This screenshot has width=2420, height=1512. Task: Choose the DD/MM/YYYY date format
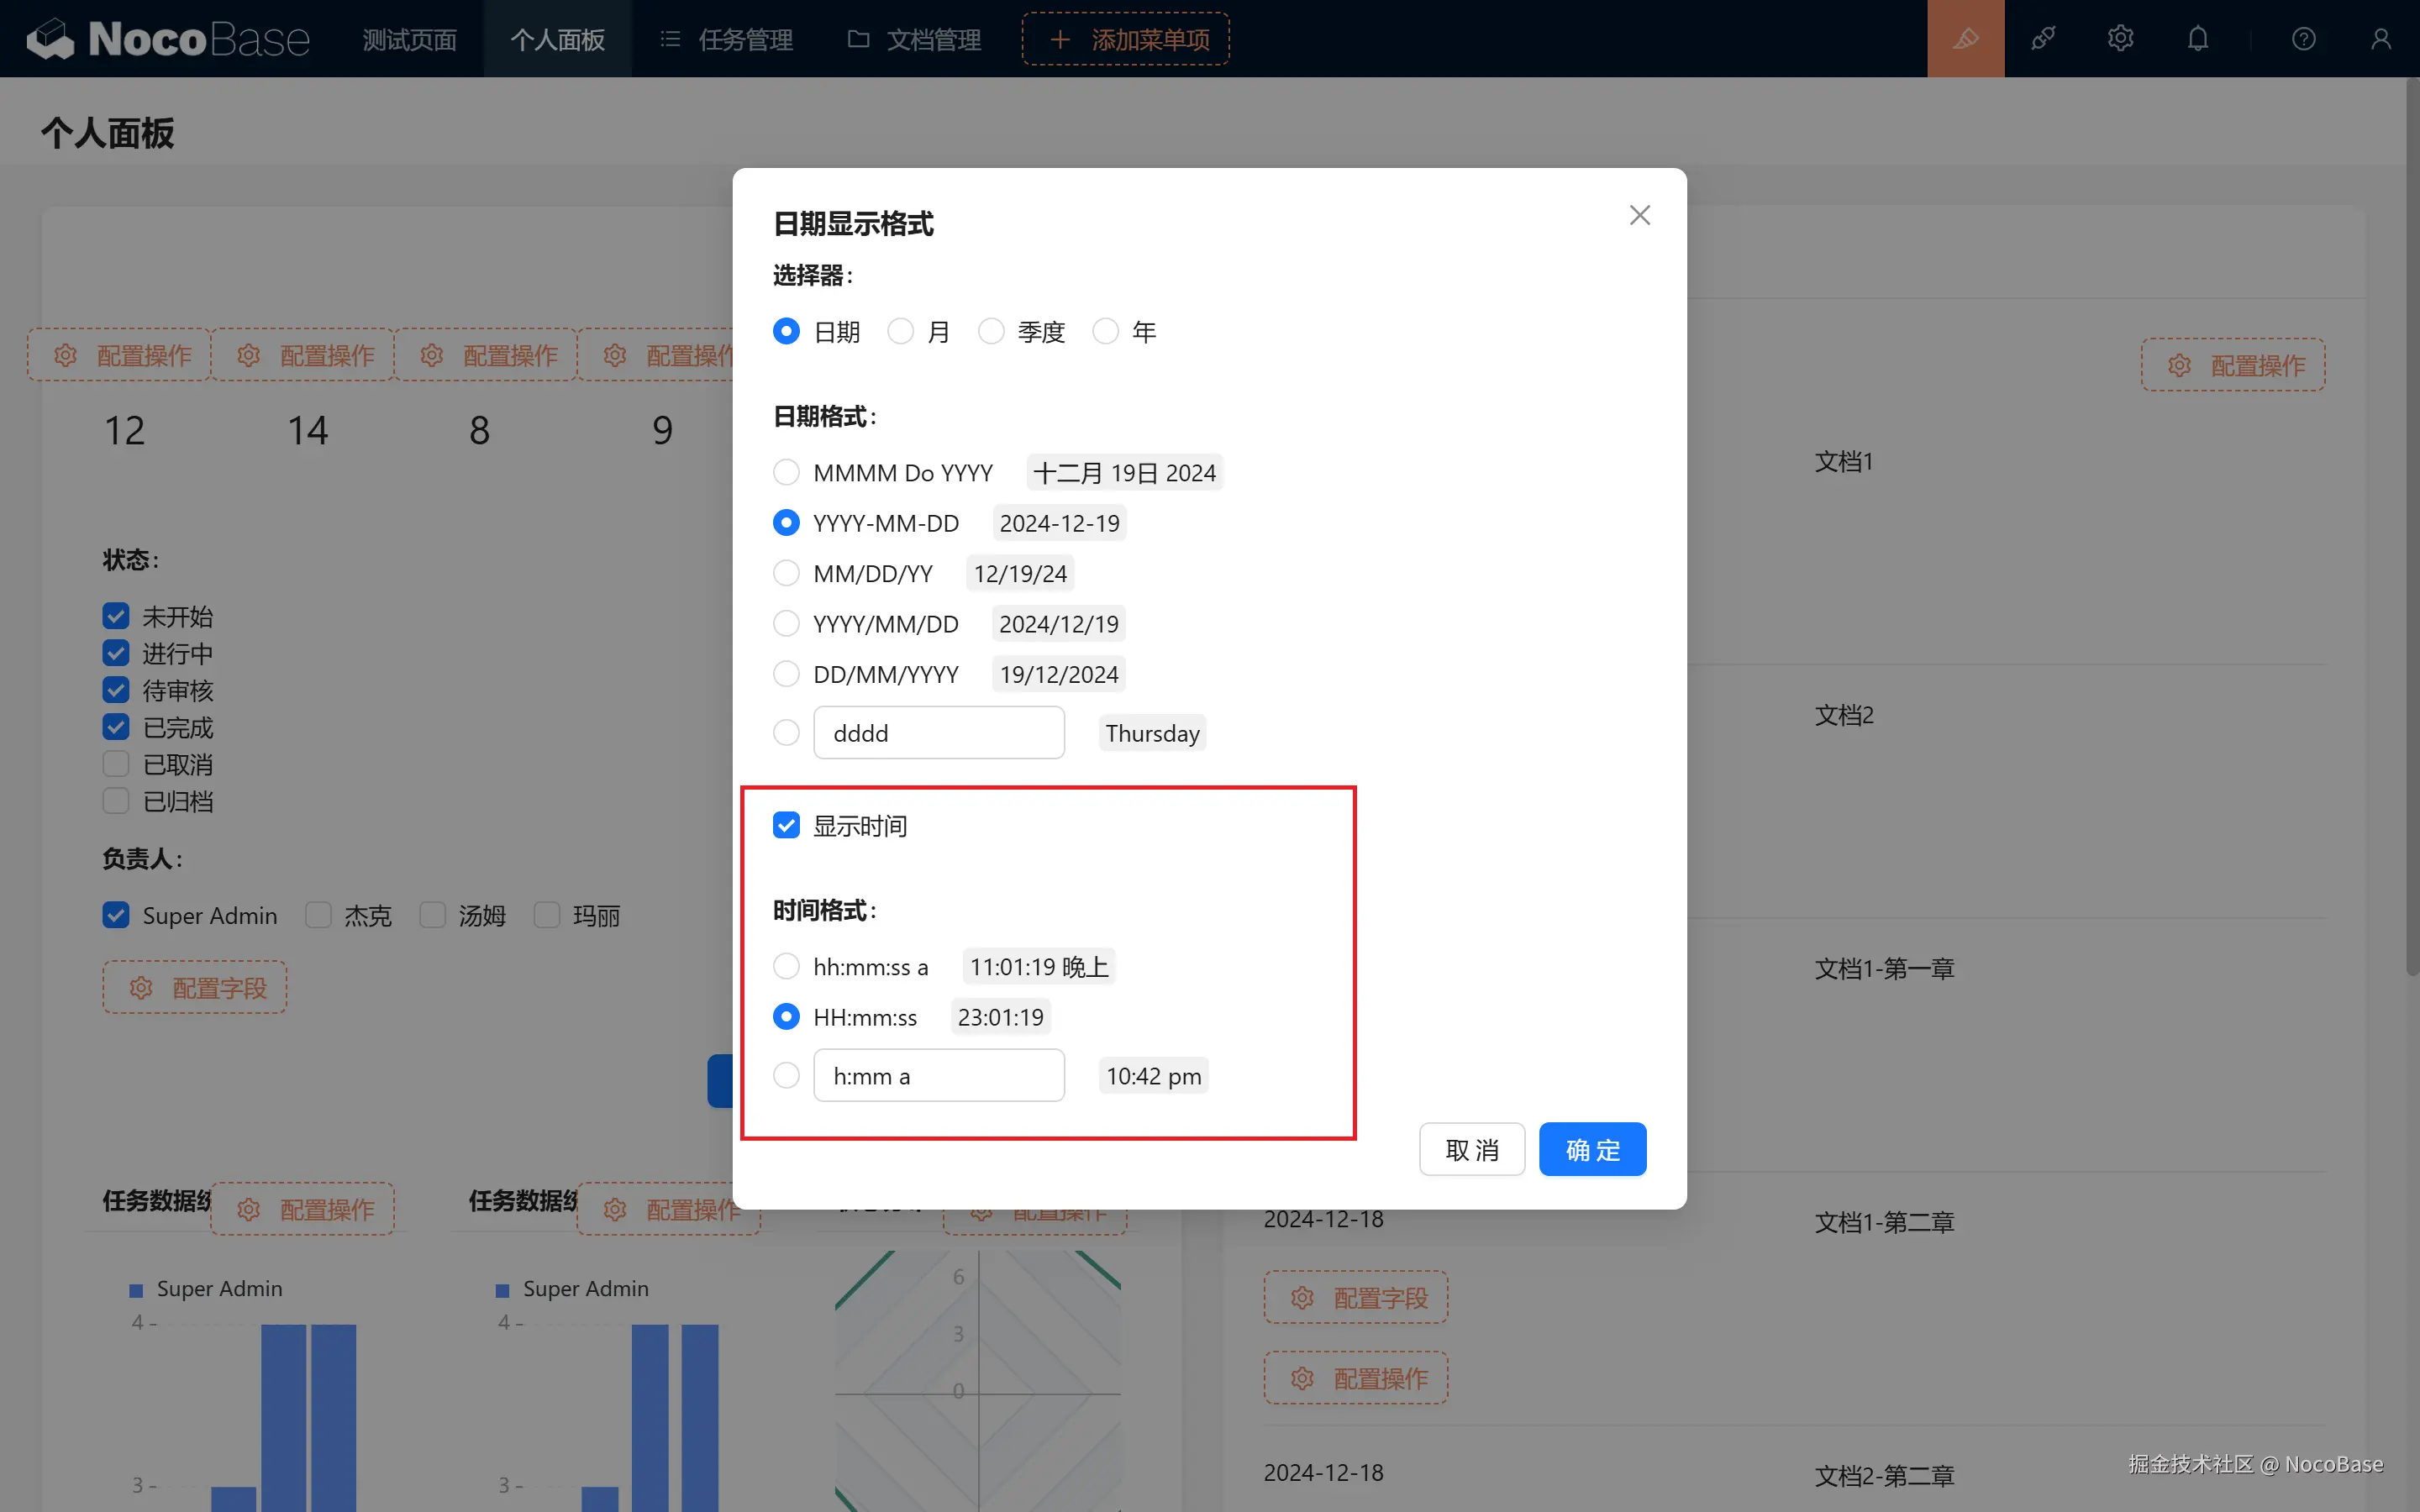[786, 674]
